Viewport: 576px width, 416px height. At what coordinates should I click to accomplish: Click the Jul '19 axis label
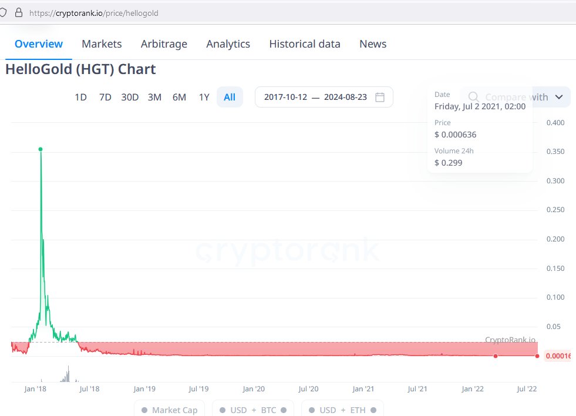point(198,389)
